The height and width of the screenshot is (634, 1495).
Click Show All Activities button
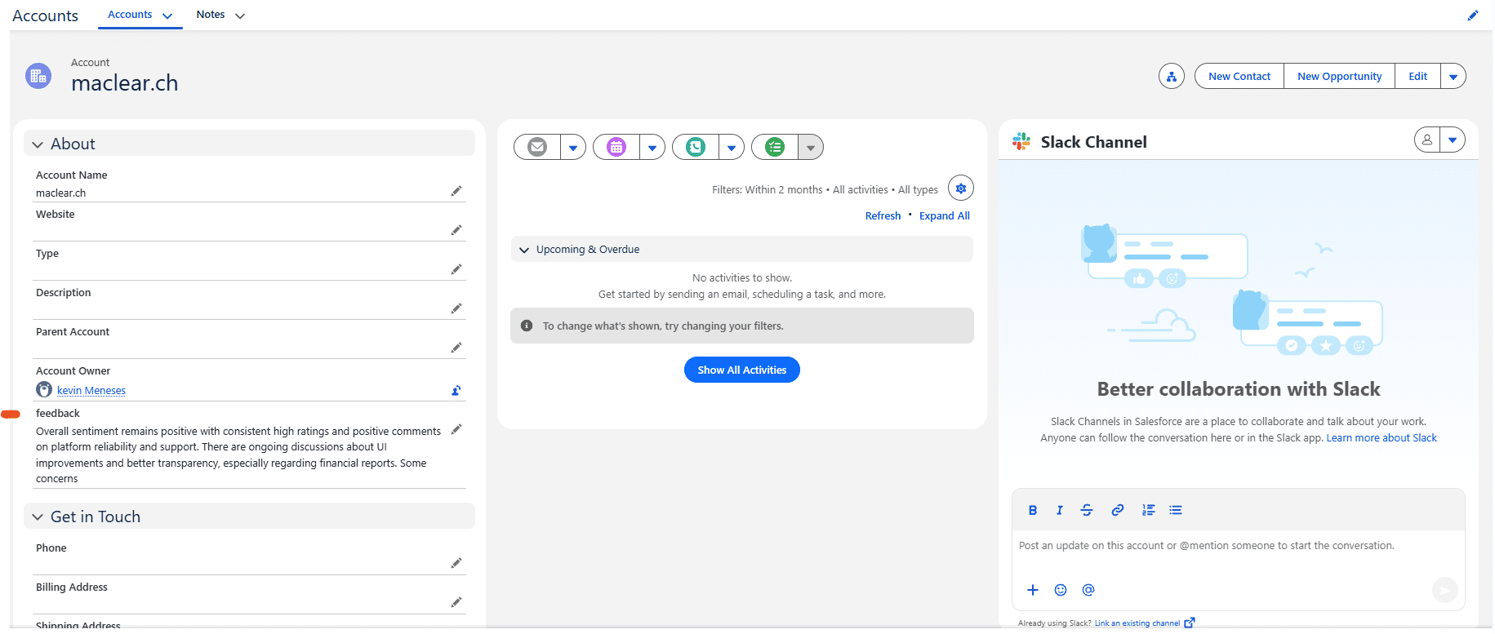tap(742, 370)
